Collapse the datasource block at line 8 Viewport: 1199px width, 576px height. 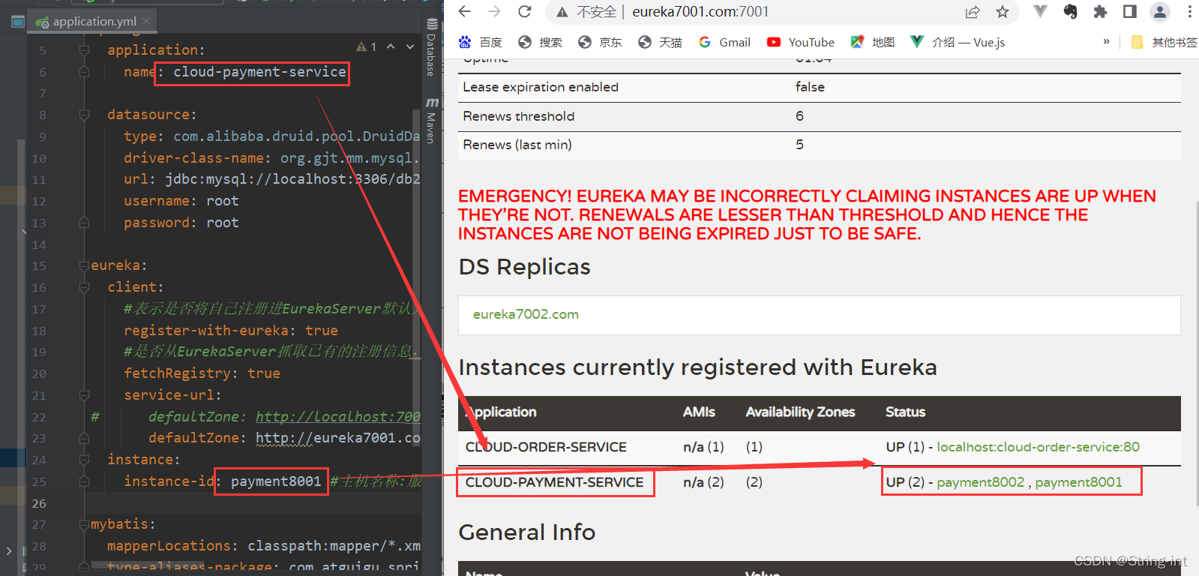[84, 115]
